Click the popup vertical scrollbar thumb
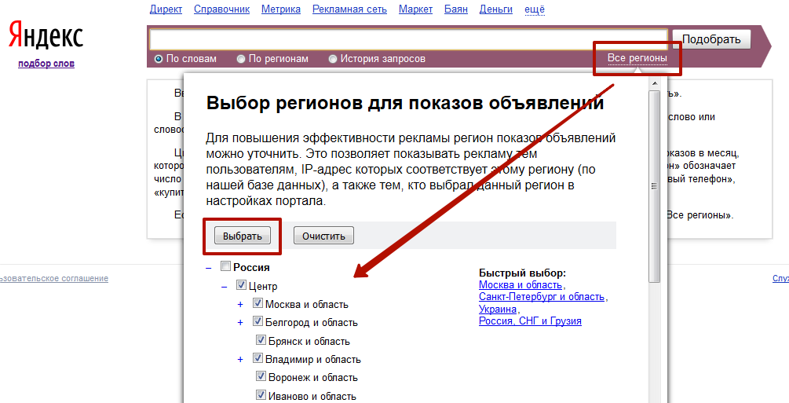Viewport: 789px width, 403px height. [x=655, y=186]
